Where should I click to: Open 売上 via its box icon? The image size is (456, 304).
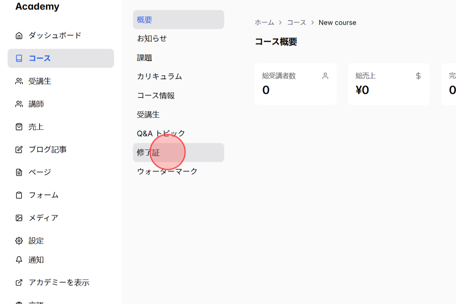[x=18, y=127]
